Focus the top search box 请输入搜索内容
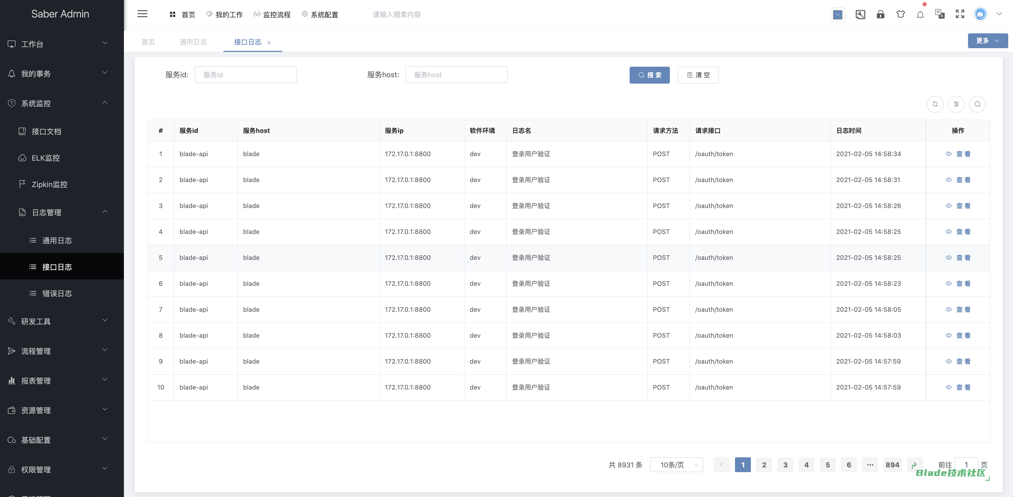The image size is (1013, 497). click(397, 15)
